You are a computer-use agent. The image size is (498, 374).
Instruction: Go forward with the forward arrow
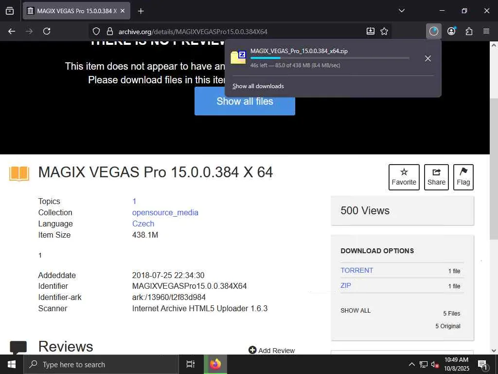pos(29,31)
